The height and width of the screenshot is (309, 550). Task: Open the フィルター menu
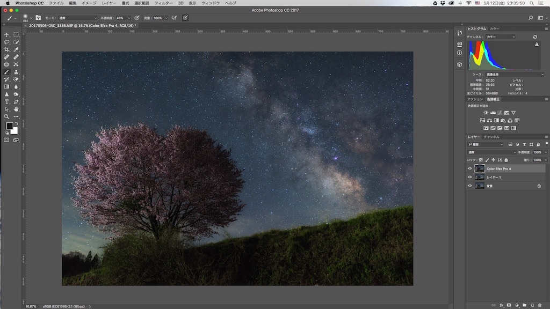click(163, 3)
